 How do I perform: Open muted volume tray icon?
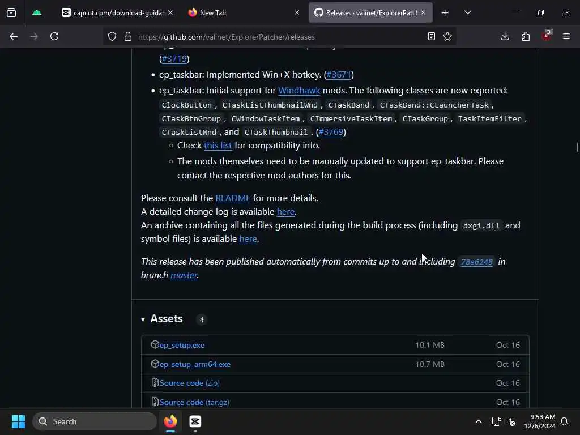tap(511, 421)
